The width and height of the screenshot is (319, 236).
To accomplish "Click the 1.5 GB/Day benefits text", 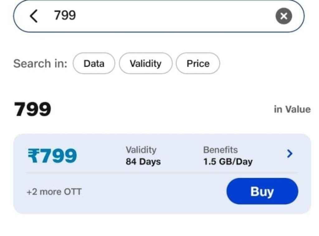I will (x=227, y=161).
